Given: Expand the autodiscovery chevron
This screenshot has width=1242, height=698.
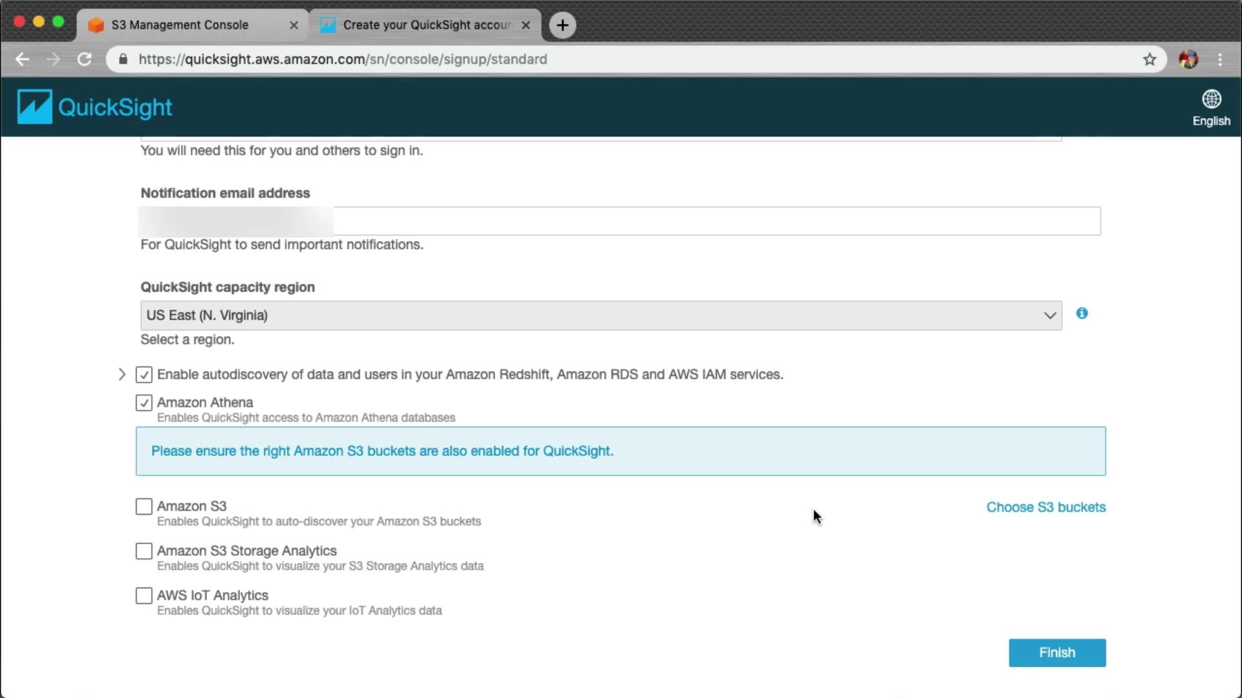Looking at the screenshot, I should point(122,375).
